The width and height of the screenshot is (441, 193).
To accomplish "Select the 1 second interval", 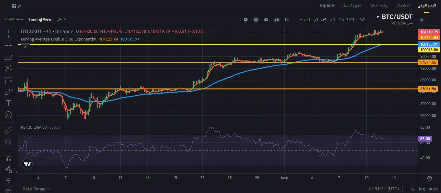I will tap(350, 19).
